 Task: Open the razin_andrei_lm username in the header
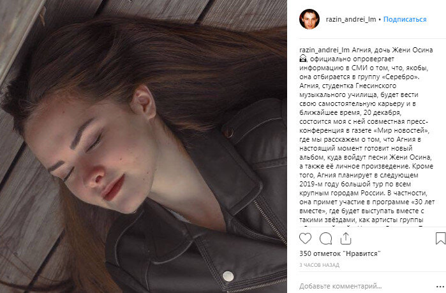[351, 19]
